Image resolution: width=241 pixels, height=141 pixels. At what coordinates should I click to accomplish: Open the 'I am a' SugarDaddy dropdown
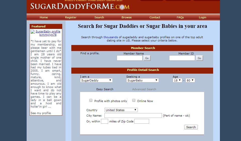[x=96, y=80]
